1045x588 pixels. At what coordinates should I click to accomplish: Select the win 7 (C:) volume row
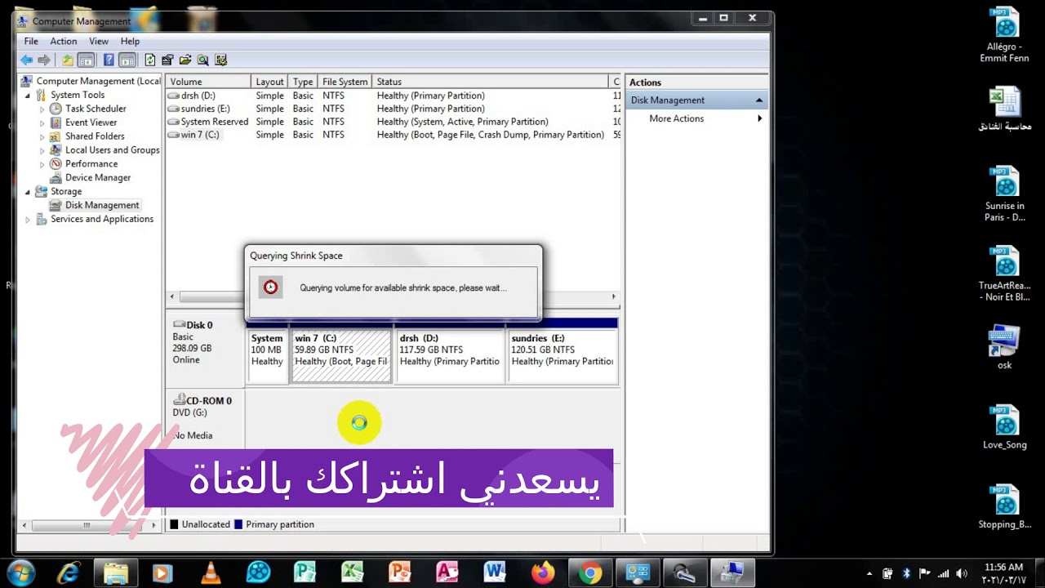[x=392, y=135]
